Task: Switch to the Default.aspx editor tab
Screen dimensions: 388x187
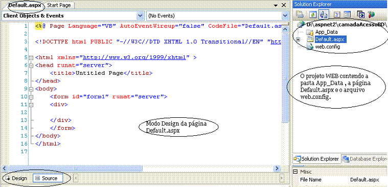Action: coord(25,5)
